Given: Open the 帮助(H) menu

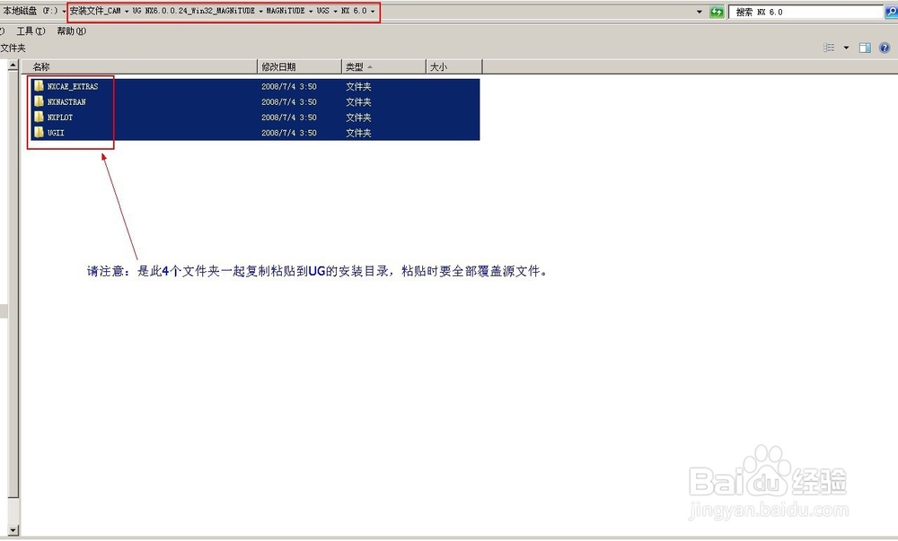Looking at the screenshot, I should (71, 31).
